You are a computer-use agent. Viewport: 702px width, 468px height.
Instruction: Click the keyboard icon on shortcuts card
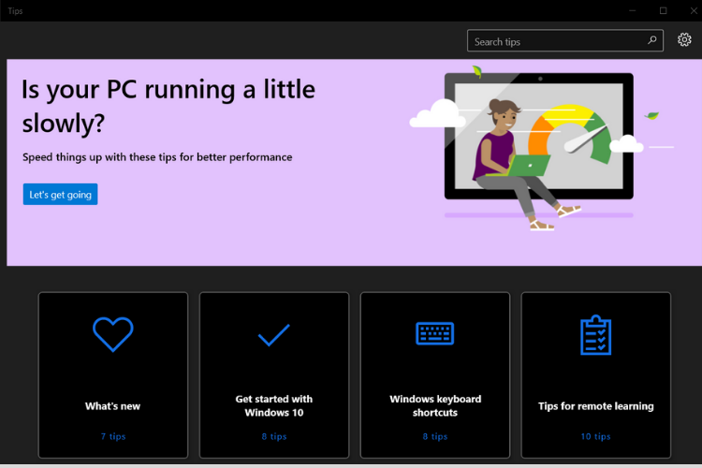434,333
